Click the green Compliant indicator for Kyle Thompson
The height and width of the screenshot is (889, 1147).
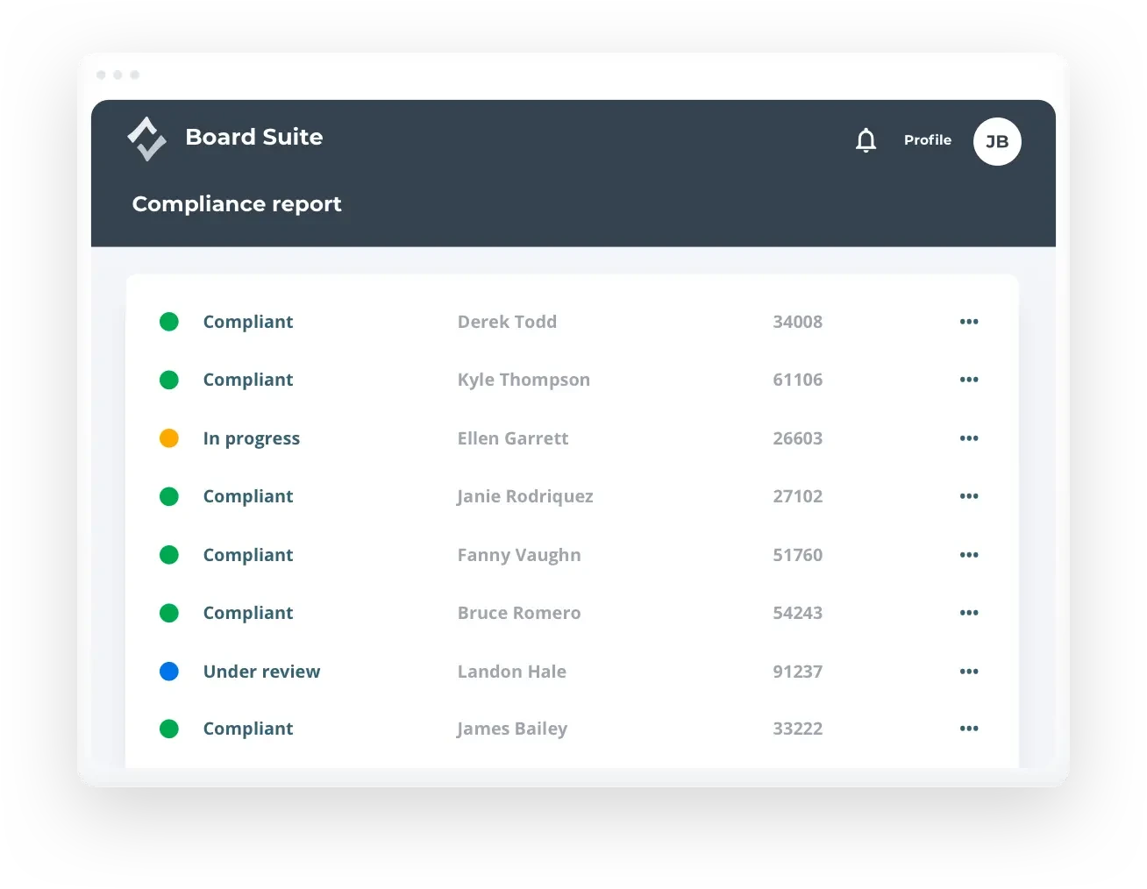(169, 380)
